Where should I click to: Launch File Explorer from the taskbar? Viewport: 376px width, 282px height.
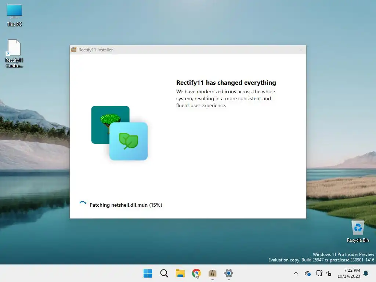[180, 273]
